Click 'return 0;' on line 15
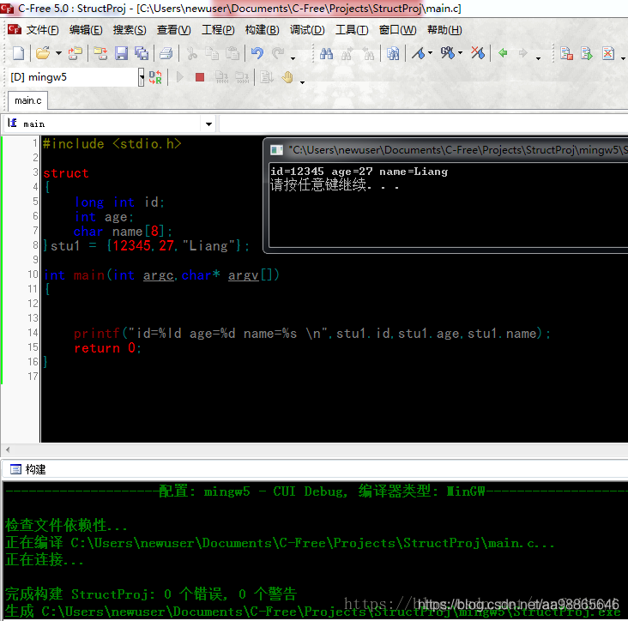The width and height of the screenshot is (628, 621). click(x=107, y=348)
